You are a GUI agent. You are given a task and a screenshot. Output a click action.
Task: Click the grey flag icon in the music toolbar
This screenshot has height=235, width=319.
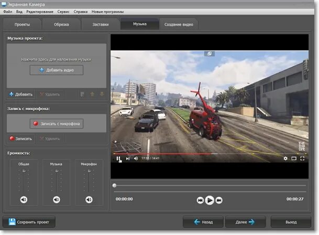[82, 94]
